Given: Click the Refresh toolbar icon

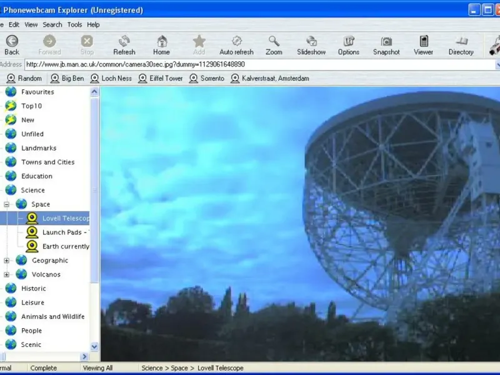Looking at the screenshot, I should (x=124, y=41).
